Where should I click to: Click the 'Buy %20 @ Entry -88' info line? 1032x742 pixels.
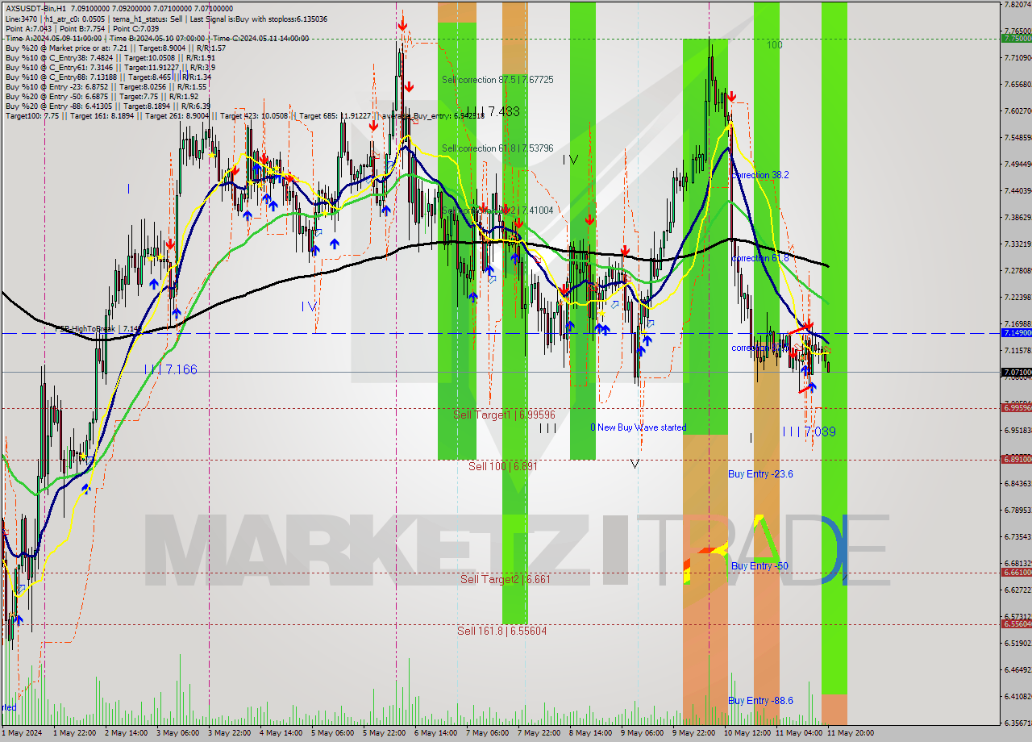point(107,106)
